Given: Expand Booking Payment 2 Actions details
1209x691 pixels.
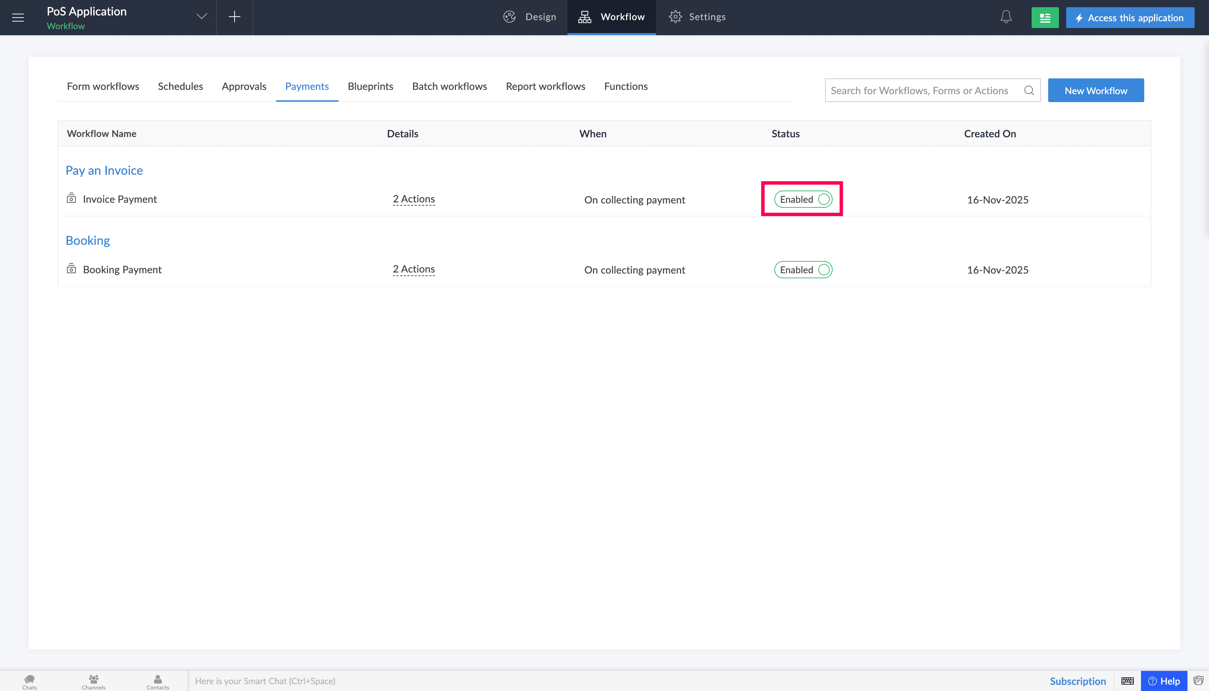Looking at the screenshot, I should pos(413,269).
